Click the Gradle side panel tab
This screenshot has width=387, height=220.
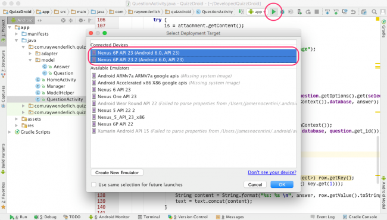pyautogui.click(x=383, y=29)
